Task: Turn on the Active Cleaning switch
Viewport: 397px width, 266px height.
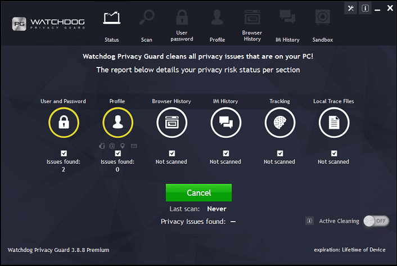Action: pyautogui.click(x=376, y=221)
